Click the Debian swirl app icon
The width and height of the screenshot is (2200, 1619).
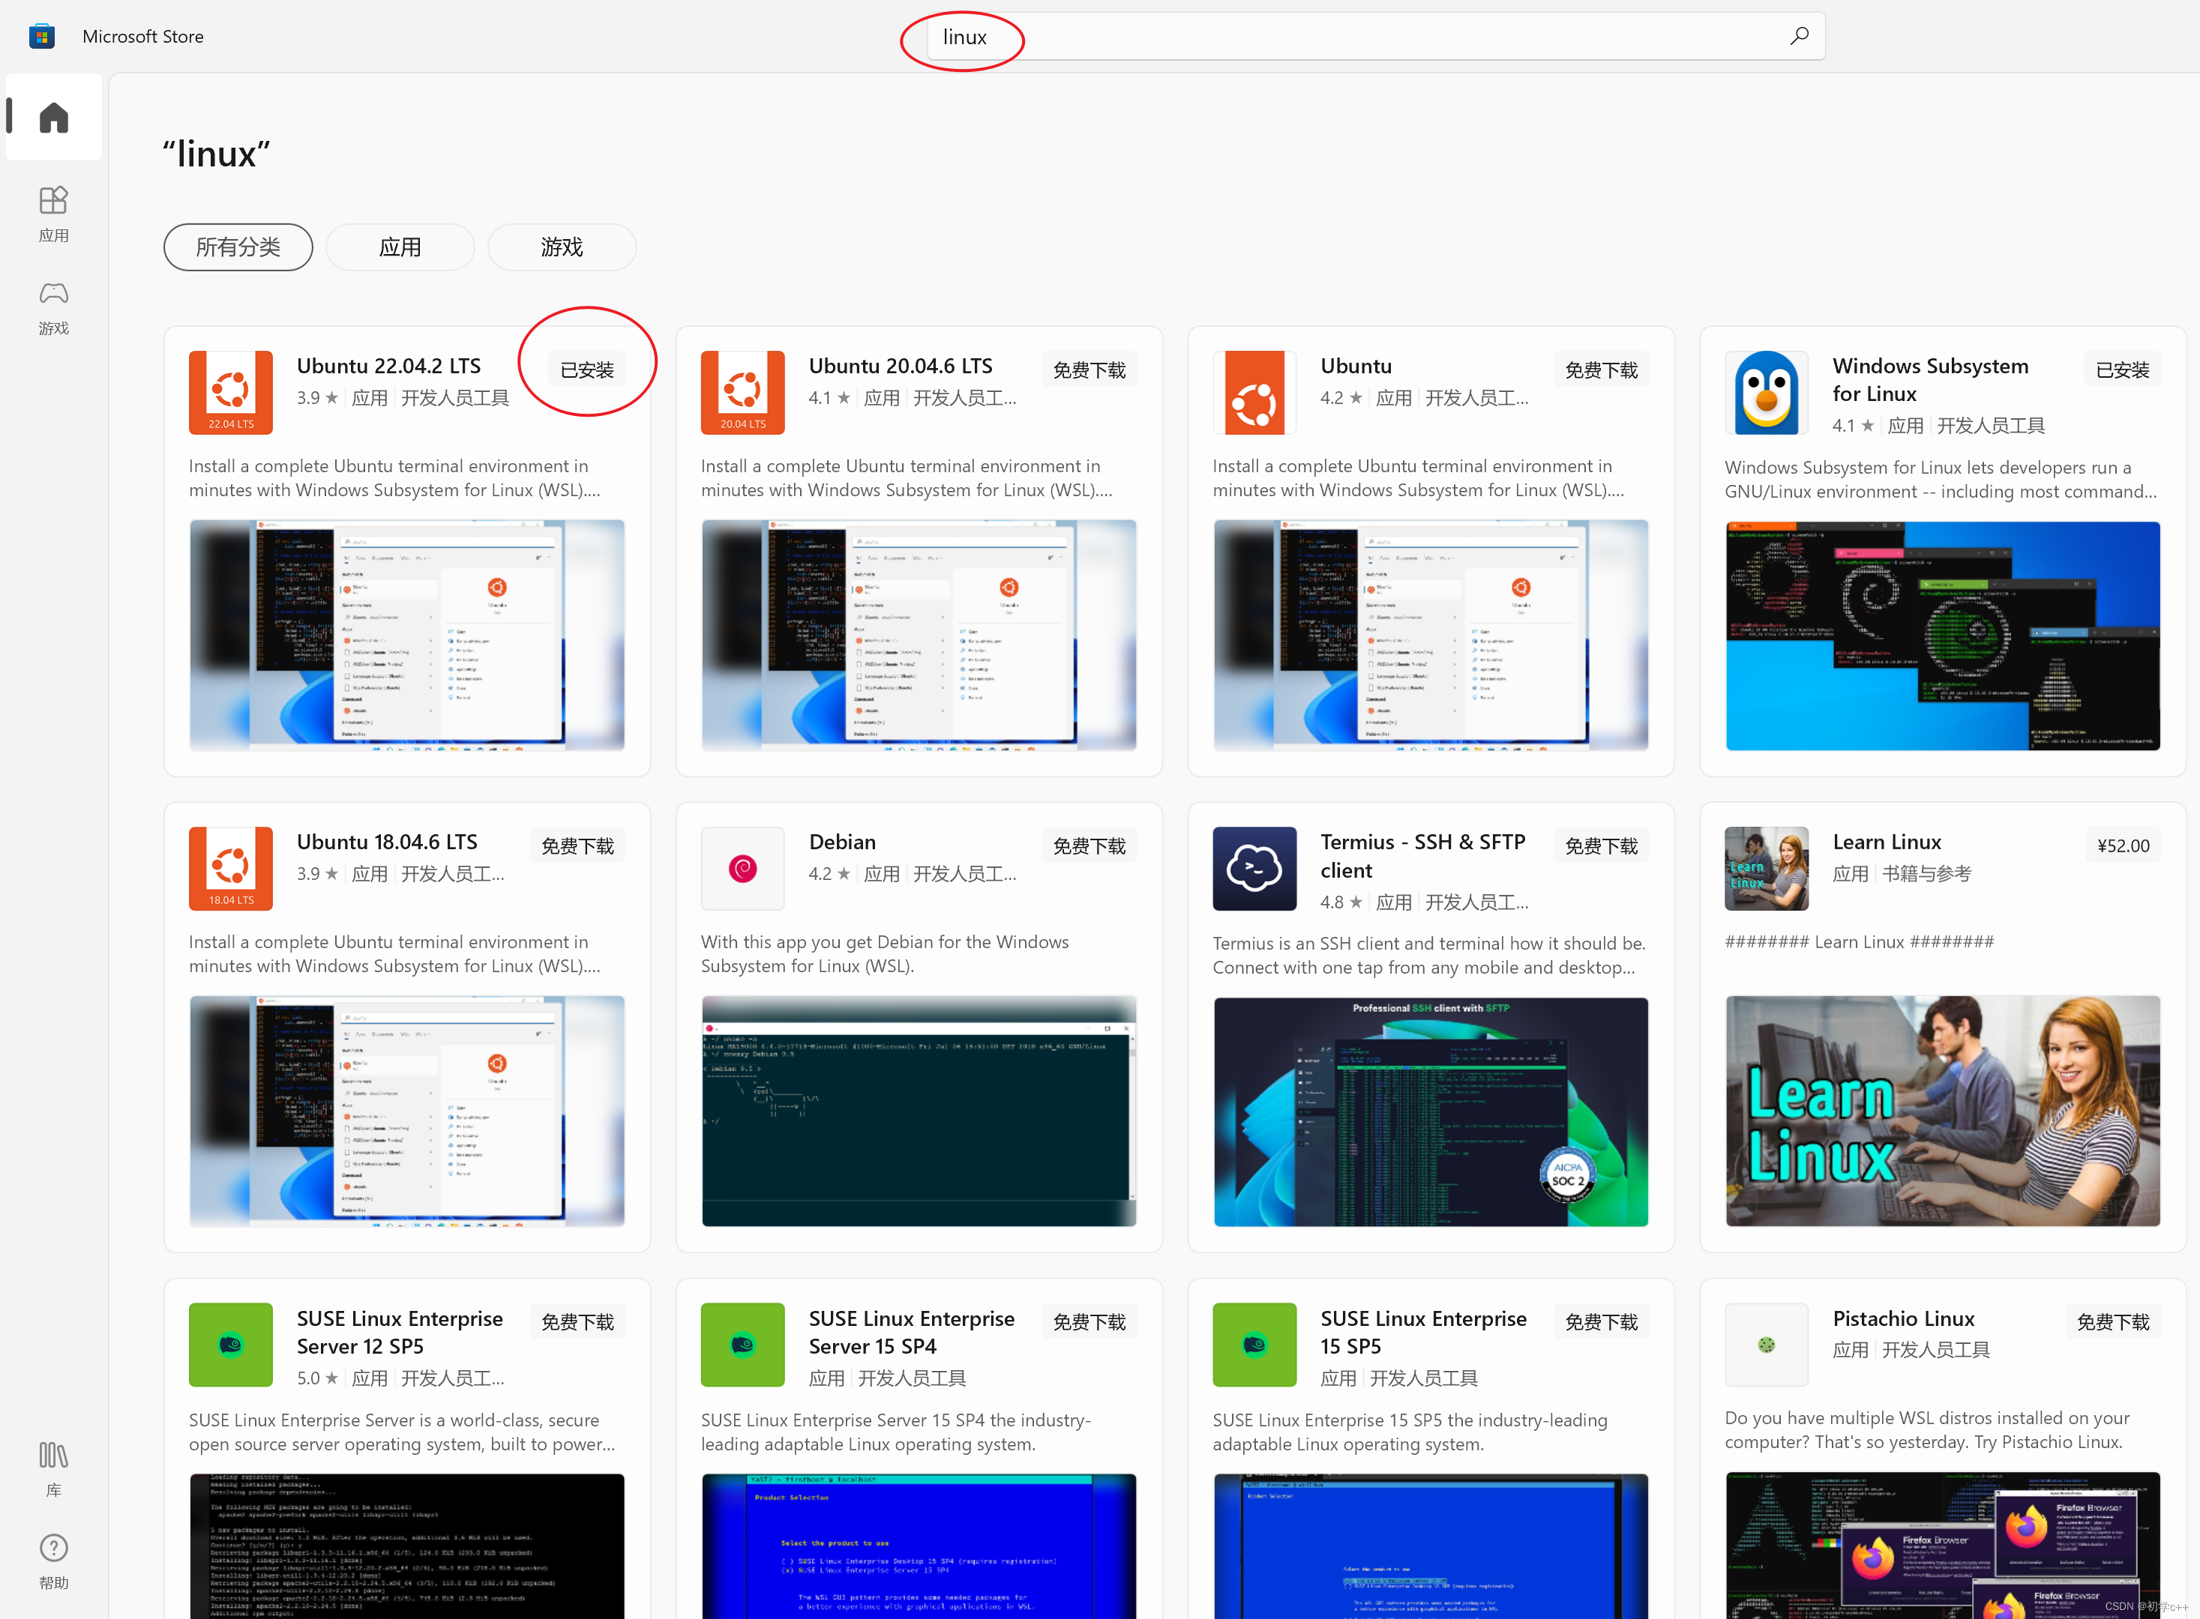coord(742,868)
